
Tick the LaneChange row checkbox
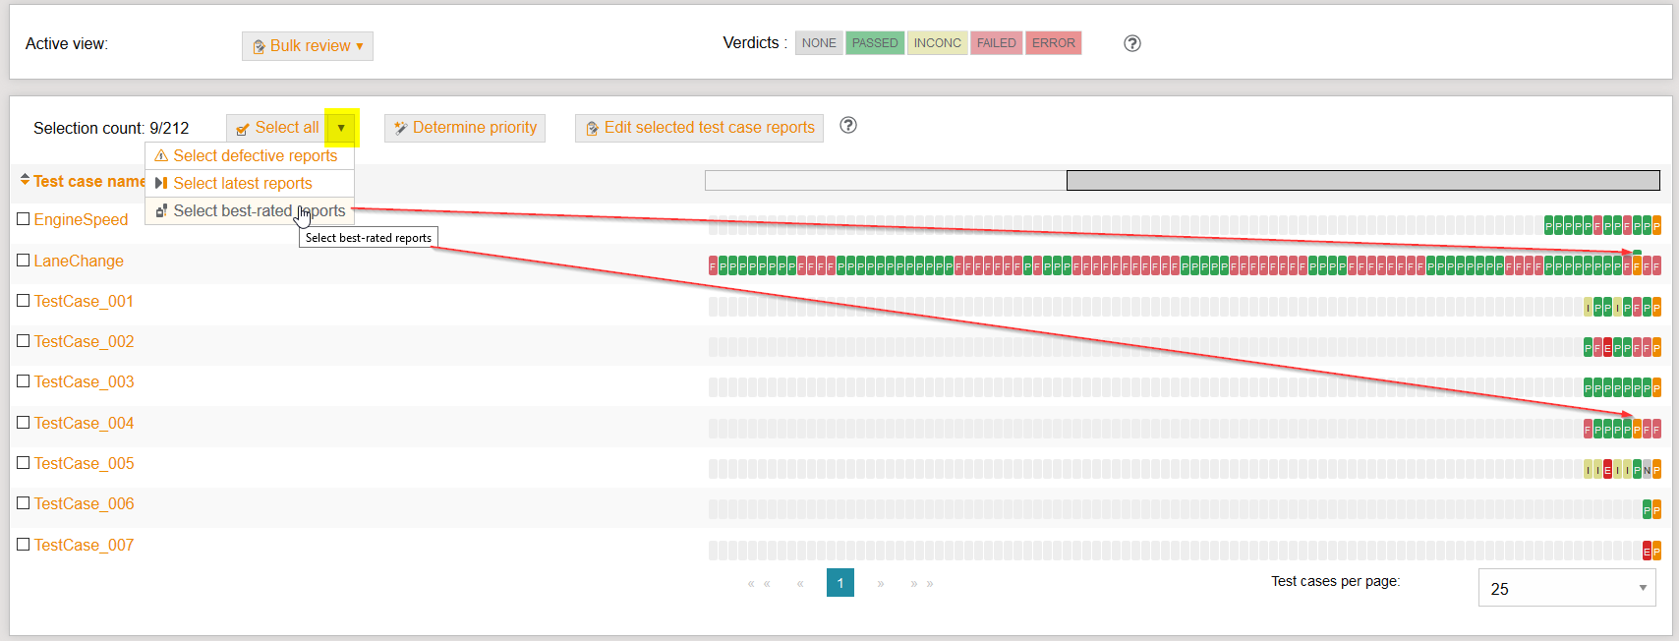coord(24,261)
